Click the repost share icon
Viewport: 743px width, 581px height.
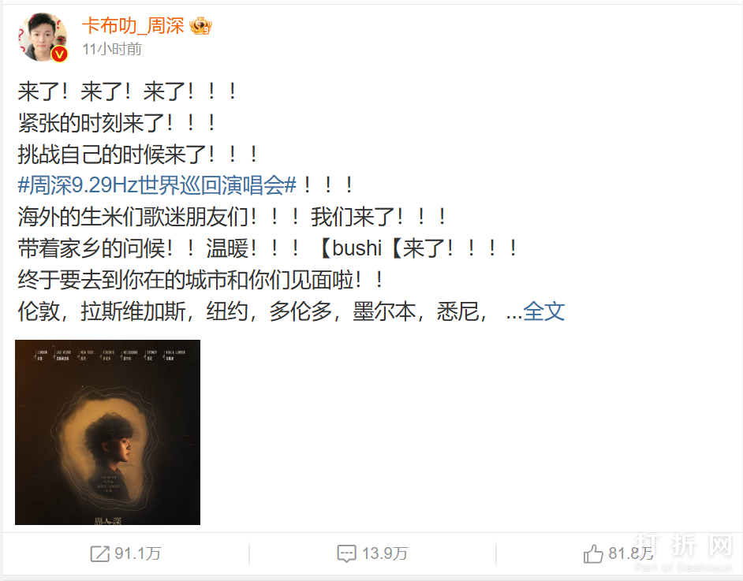click(100, 553)
